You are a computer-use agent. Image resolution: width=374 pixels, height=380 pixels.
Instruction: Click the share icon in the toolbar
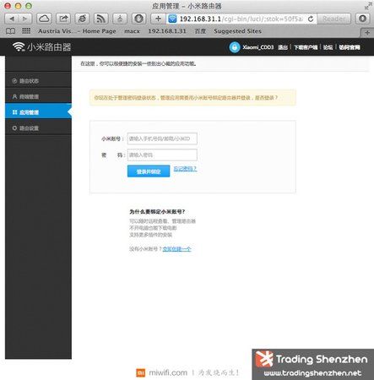coord(63,19)
